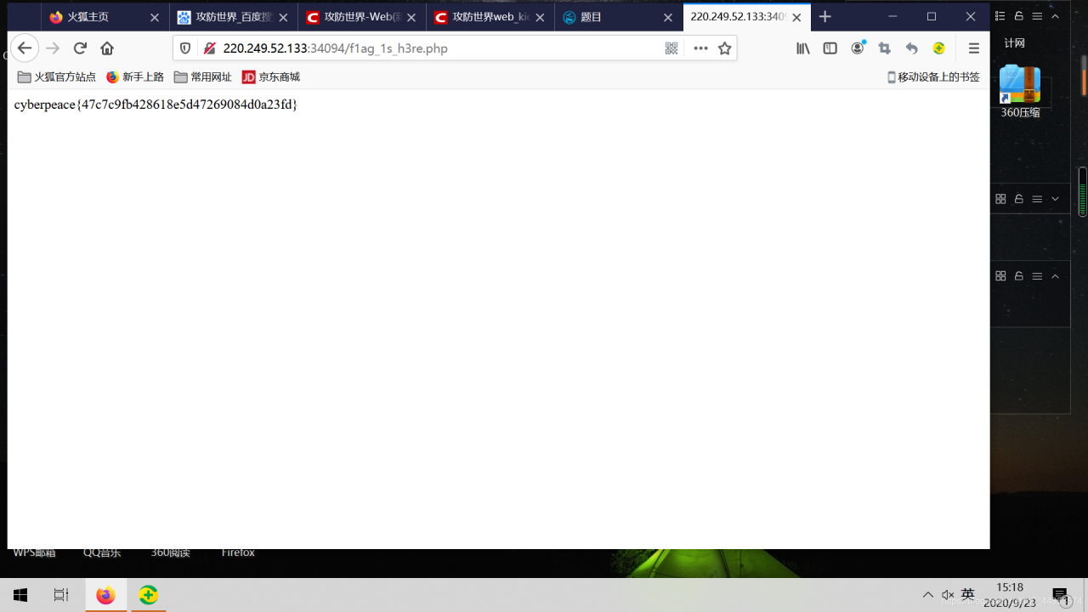The height and width of the screenshot is (612, 1088).
Task: Close the 攻防世界_百度搜 tab
Action: click(x=283, y=17)
